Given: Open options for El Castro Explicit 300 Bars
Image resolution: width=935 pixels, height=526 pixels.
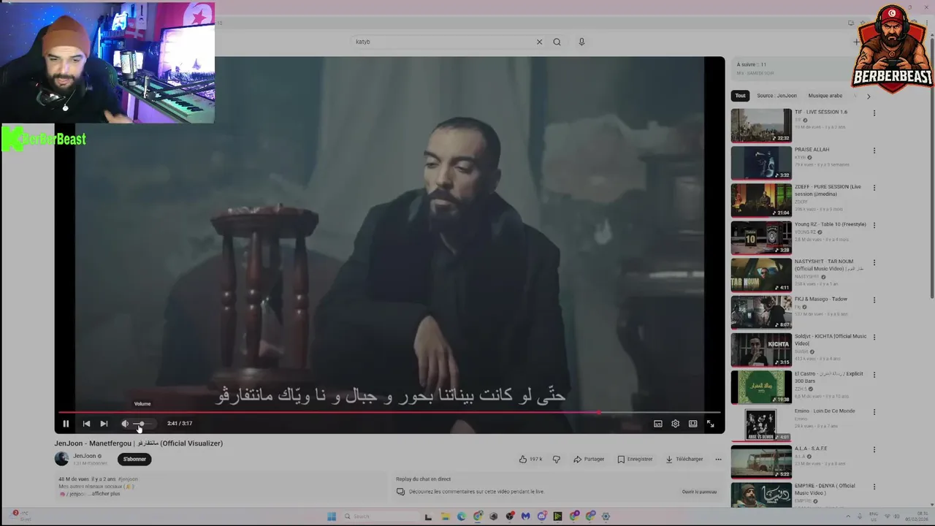Looking at the screenshot, I should pyautogui.click(x=874, y=374).
